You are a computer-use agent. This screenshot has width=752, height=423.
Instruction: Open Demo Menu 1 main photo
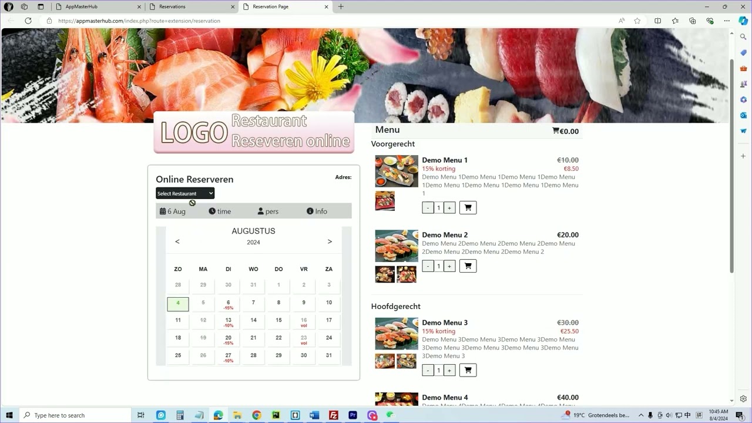click(397, 171)
